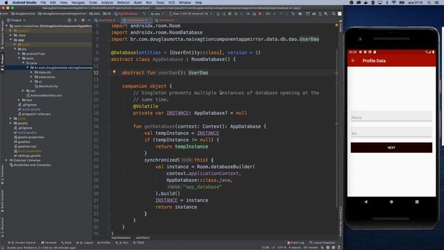Click the Make Project hammer icon
The image size is (444, 250).
point(144,14)
